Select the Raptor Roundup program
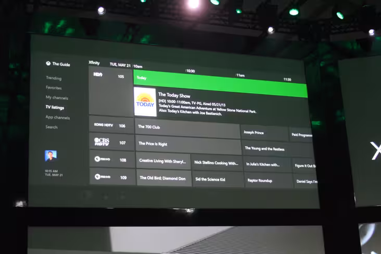This screenshot has height=254, width=381. click(x=269, y=181)
